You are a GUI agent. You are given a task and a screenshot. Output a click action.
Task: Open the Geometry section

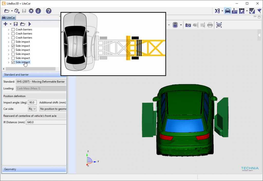click(34, 169)
